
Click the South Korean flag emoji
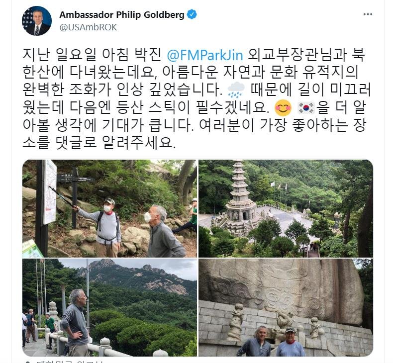pos(306,108)
